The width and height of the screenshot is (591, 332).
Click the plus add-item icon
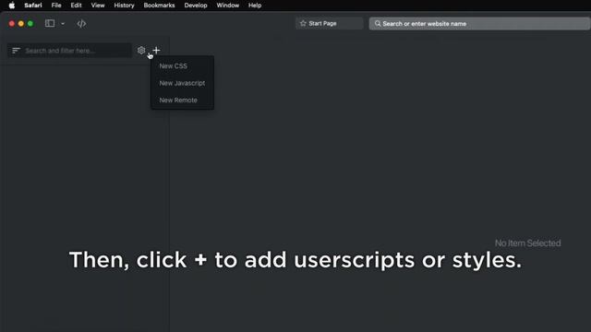coord(156,50)
